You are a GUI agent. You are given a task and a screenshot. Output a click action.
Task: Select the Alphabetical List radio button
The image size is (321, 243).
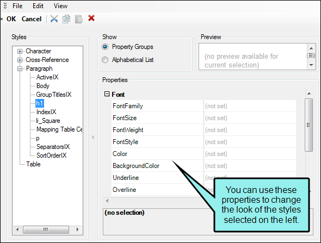[105, 60]
